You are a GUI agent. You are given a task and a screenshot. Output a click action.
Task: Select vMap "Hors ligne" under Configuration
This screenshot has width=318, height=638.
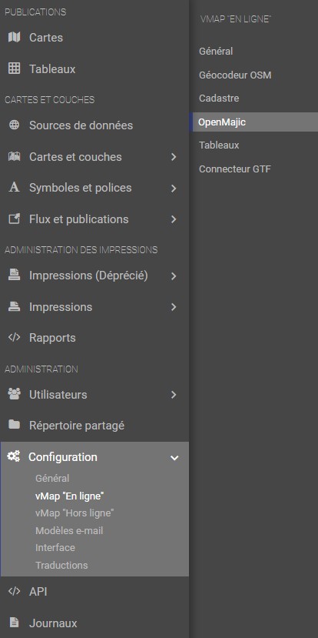point(75,513)
